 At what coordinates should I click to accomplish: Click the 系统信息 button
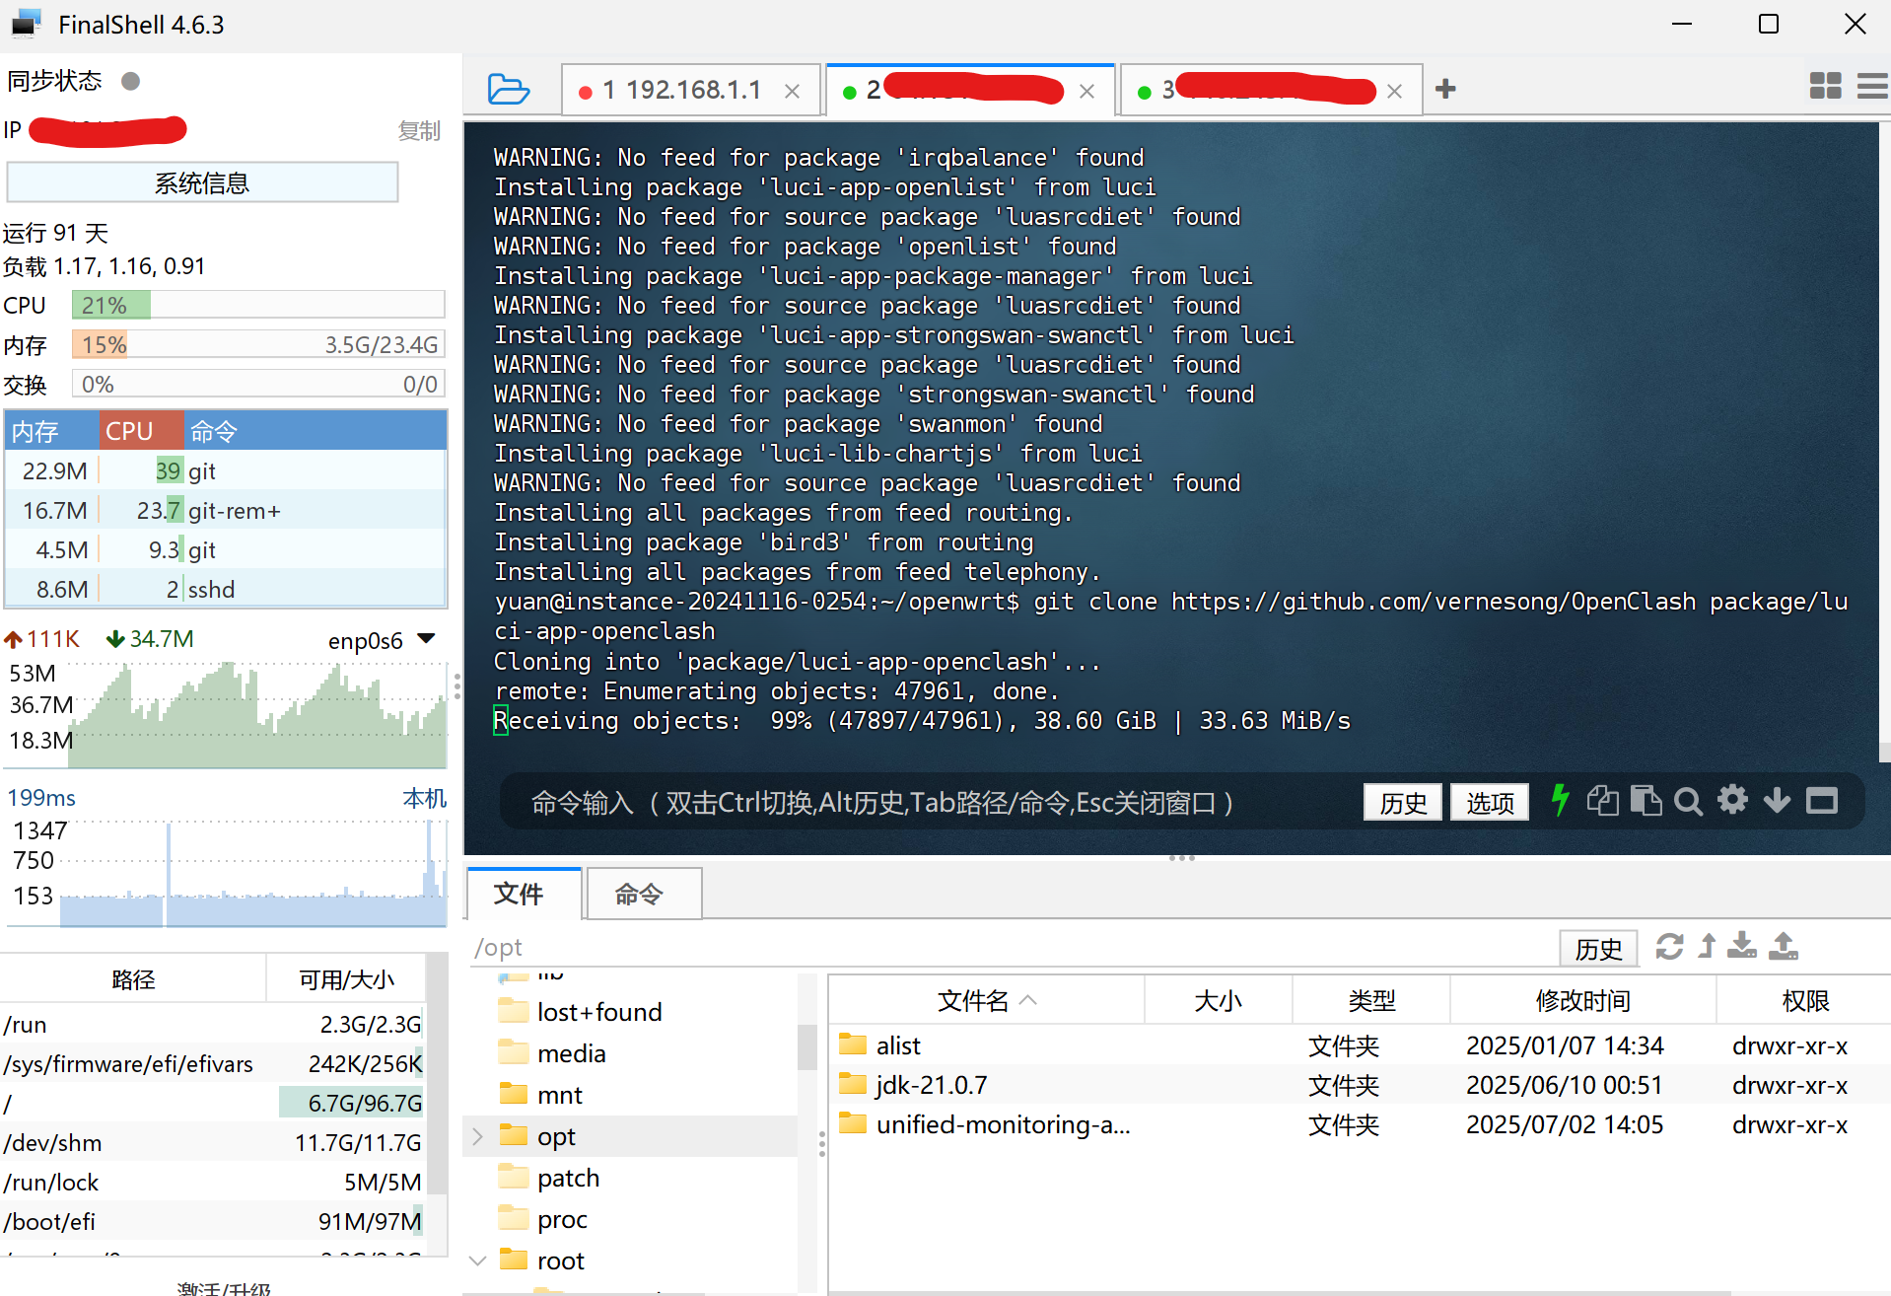202,183
